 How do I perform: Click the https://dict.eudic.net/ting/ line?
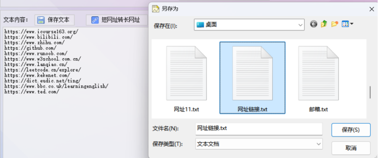(43, 81)
